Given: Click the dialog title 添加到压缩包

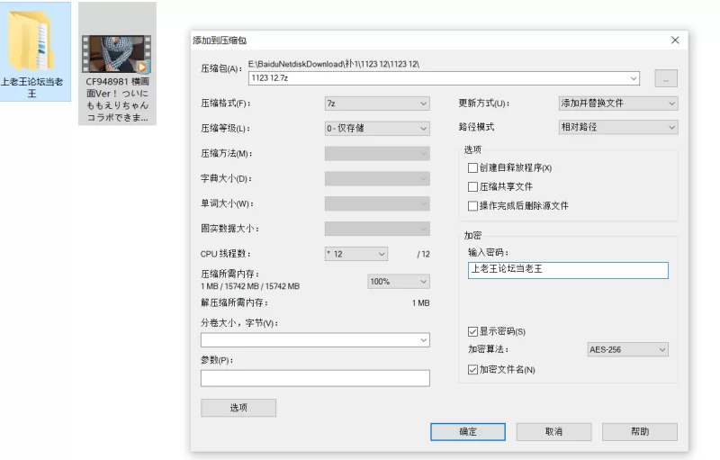Looking at the screenshot, I should 220,41.
